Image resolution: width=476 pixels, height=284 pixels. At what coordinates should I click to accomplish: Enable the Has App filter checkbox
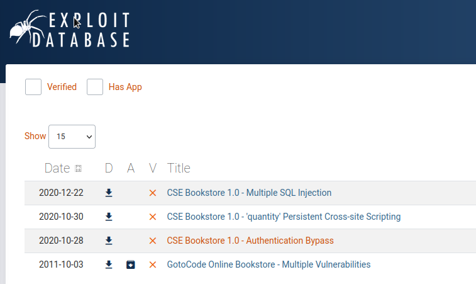click(x=95, y=87)
